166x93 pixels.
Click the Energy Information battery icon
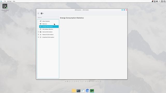40,27
